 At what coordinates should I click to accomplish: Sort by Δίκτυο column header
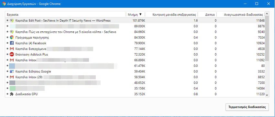[x=208, y=15]
